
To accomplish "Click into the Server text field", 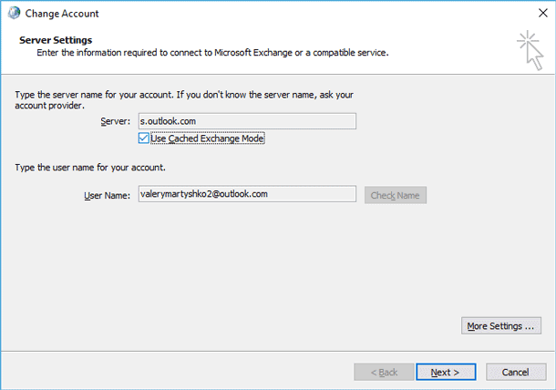I will [247, 121].
